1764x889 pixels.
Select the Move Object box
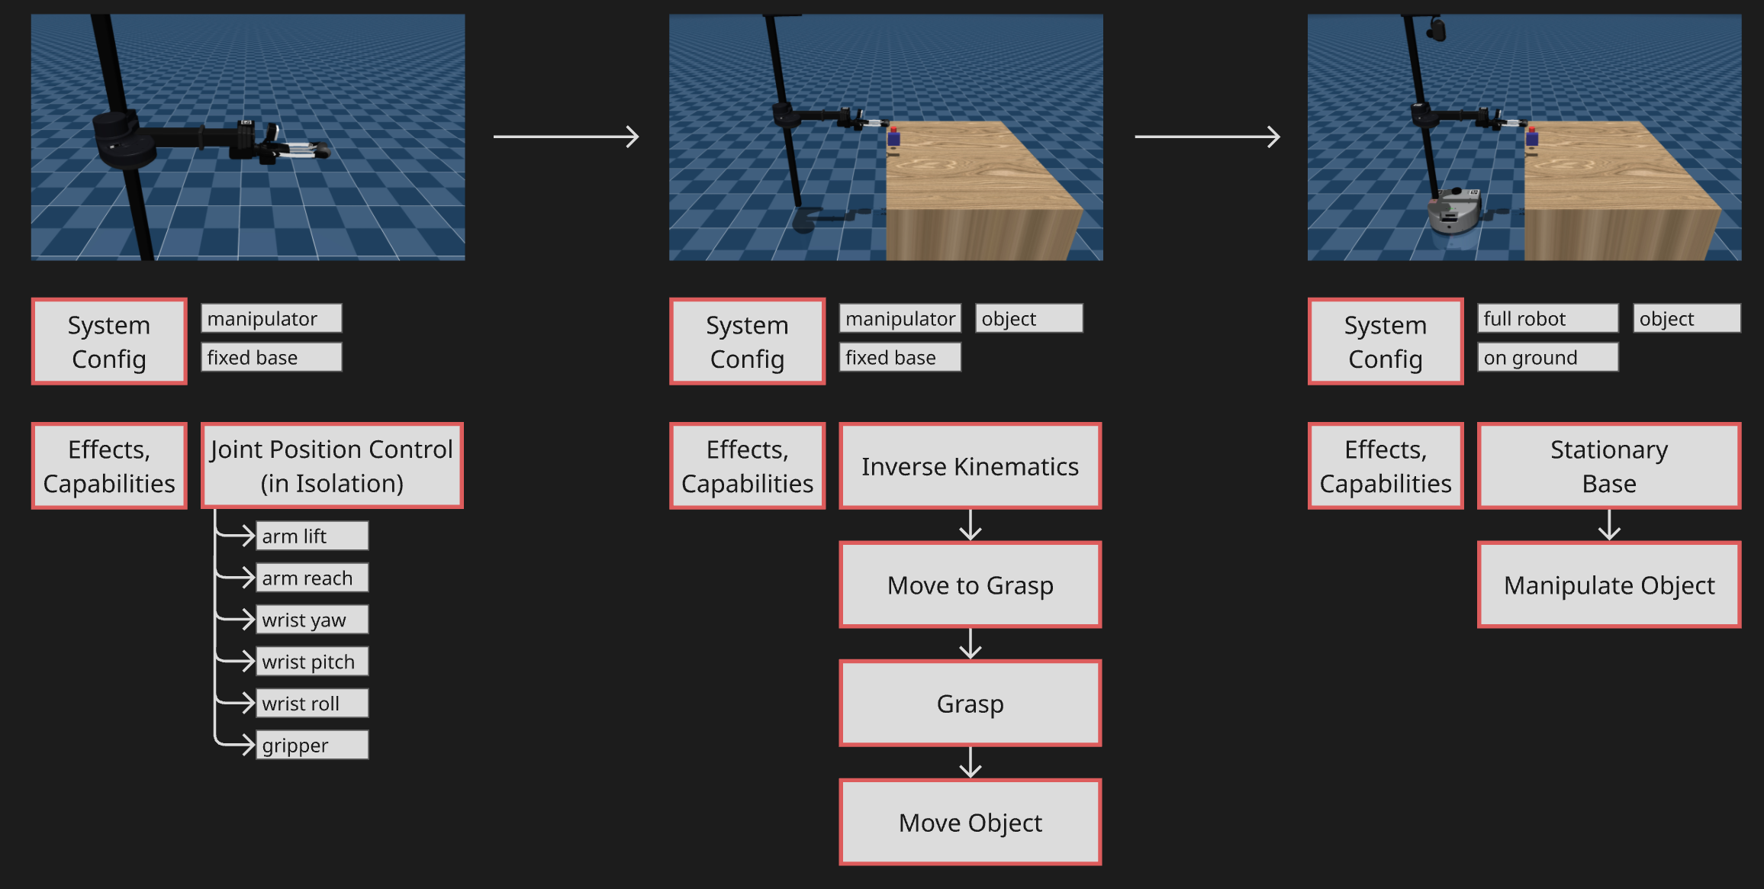970,822
